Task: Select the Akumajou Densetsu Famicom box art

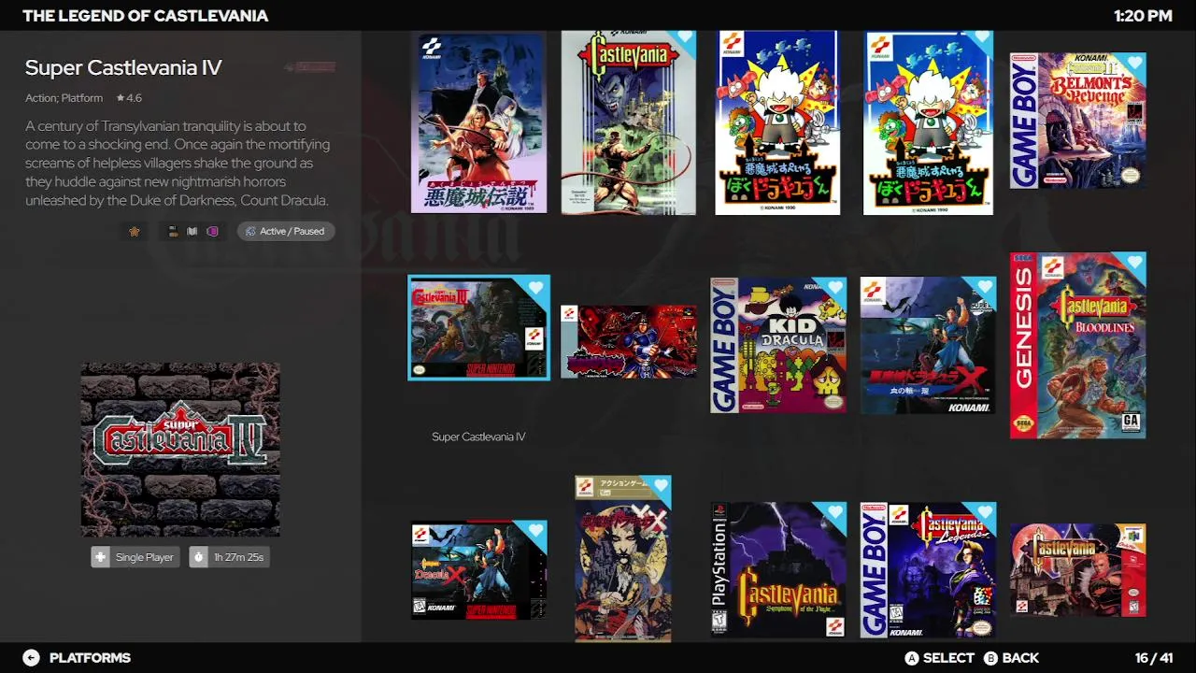Action: point(479,122)
